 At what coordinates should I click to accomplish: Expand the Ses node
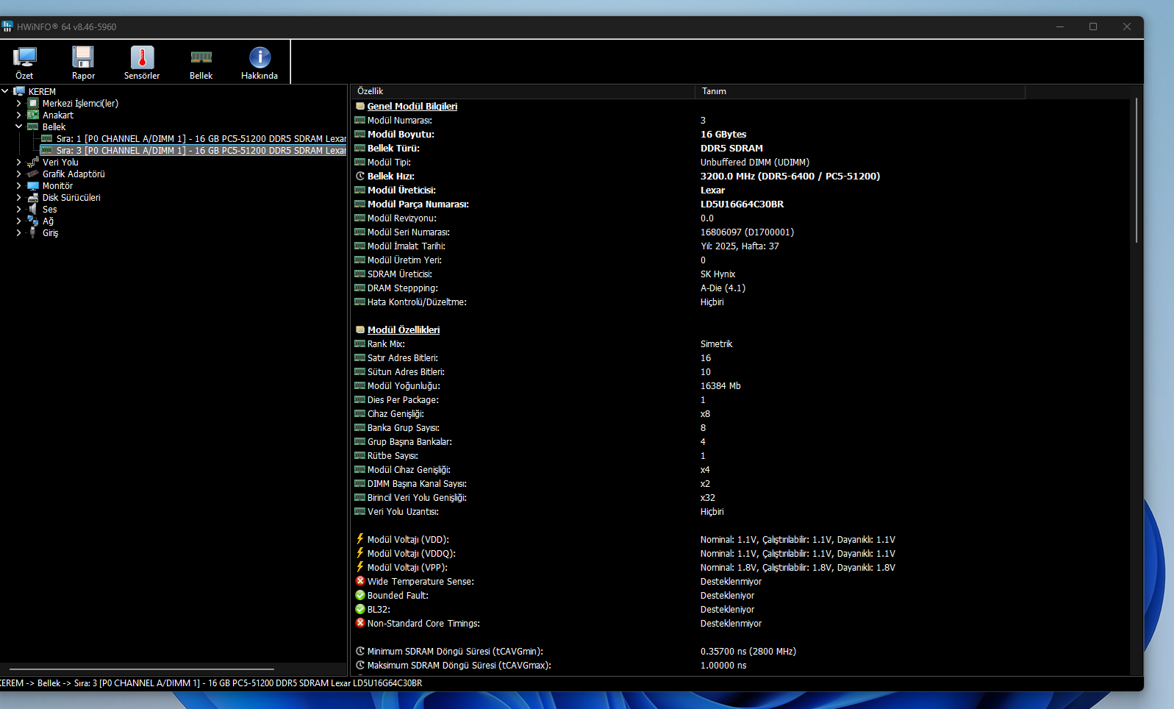coord(18,209)
